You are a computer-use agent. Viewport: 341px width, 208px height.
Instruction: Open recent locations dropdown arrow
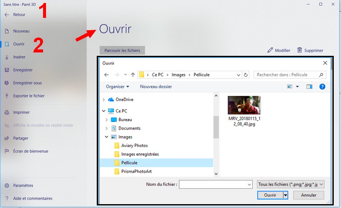pos(125,75)
